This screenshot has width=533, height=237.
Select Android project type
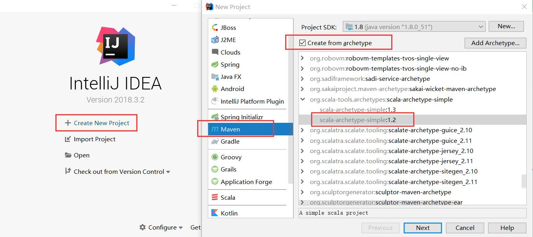[248, 89]
